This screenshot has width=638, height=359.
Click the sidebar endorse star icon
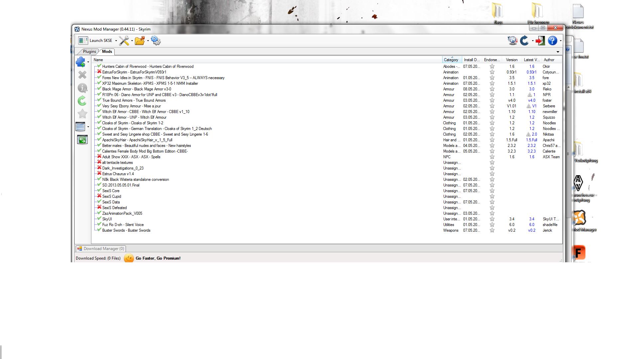pyautogui.click(x=82, y=114)
